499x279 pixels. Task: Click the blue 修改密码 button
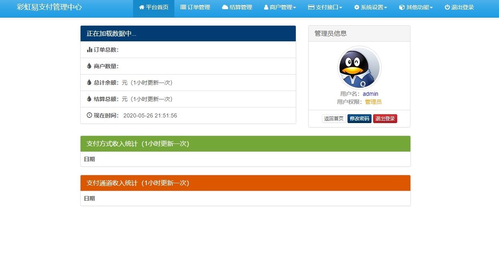pyautogui.click(x=359, y=119)
